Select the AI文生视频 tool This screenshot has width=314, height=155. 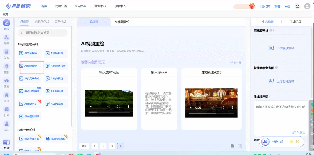(x=29, y=53)
